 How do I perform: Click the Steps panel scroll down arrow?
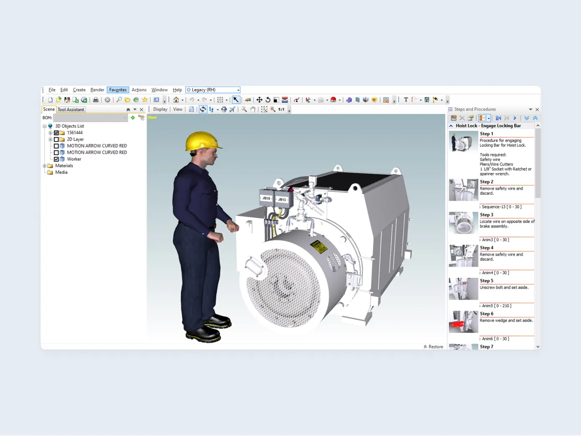click(538, 347)
